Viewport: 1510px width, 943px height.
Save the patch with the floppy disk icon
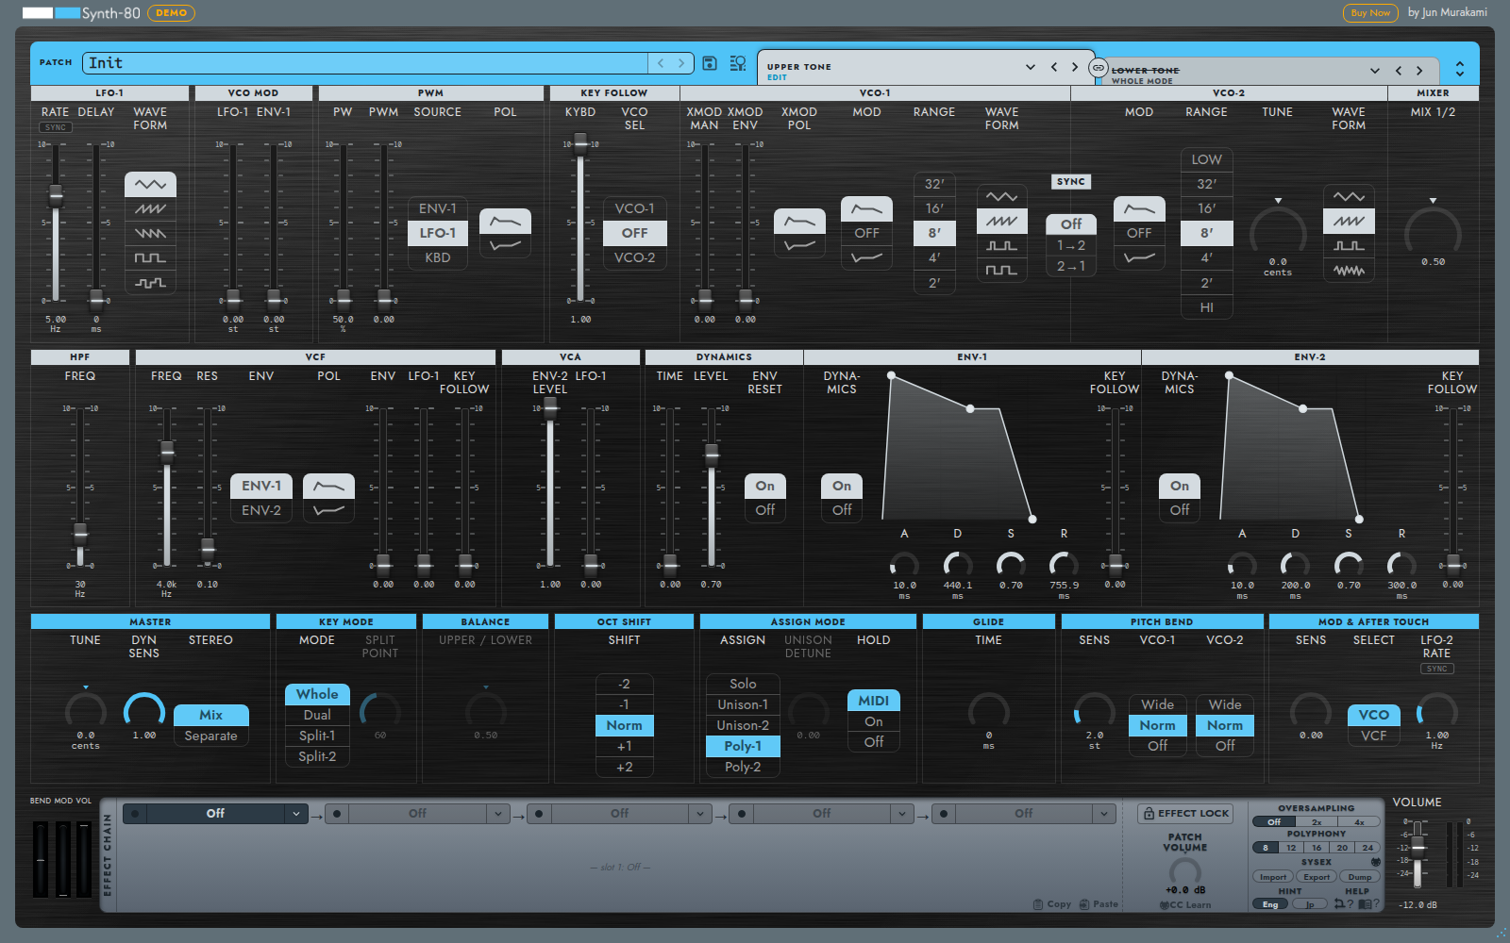[710, 63]
